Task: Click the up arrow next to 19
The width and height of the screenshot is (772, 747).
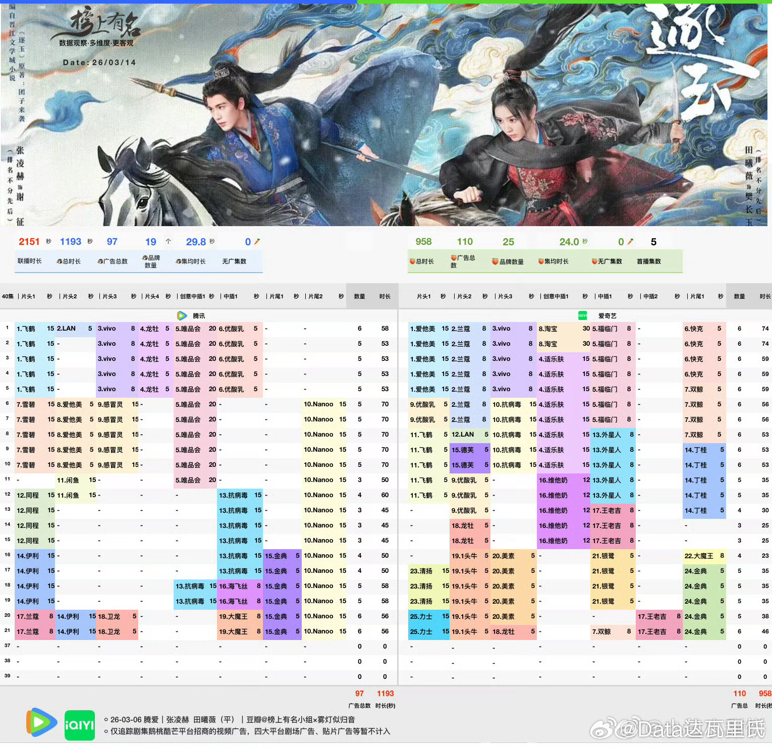Action: (168, 242)
